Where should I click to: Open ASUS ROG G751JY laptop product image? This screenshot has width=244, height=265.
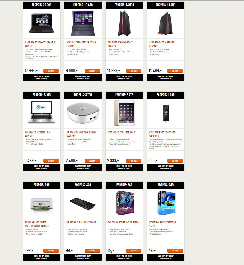42,23
